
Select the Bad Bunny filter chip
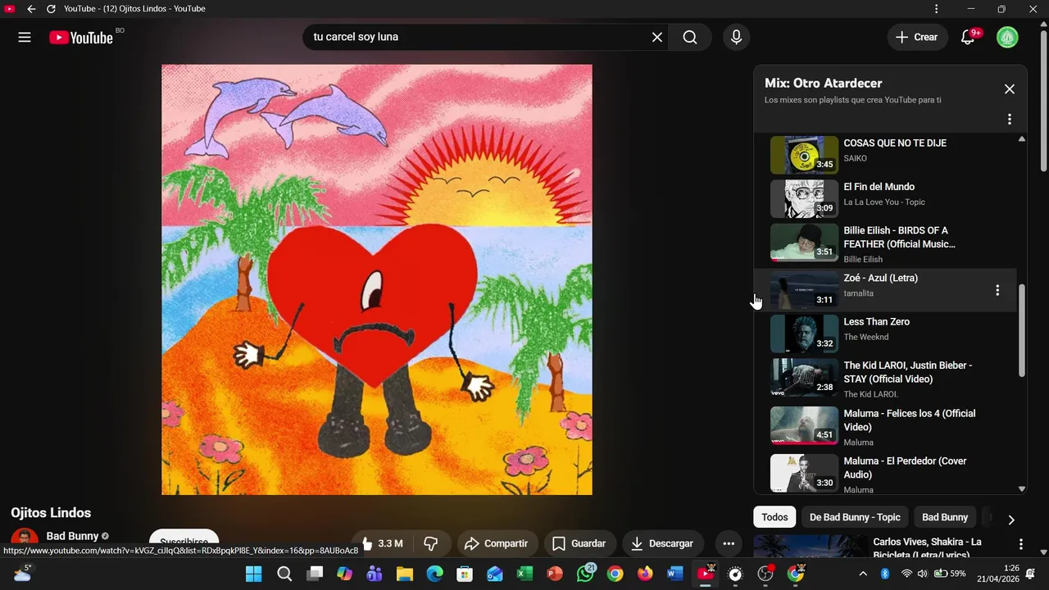(x=945, y=517)
